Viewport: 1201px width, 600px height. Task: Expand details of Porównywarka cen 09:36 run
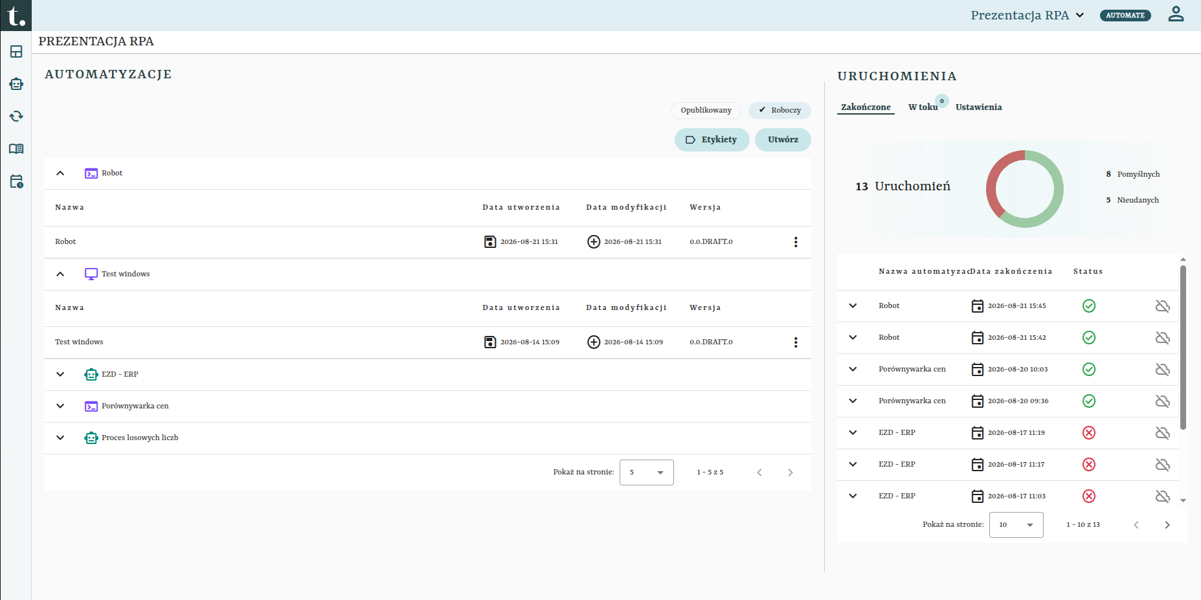853,401
